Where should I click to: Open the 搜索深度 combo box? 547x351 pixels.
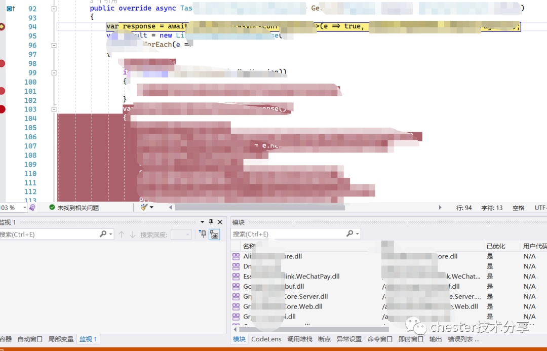pyautogui.click(x=181, y=235)
